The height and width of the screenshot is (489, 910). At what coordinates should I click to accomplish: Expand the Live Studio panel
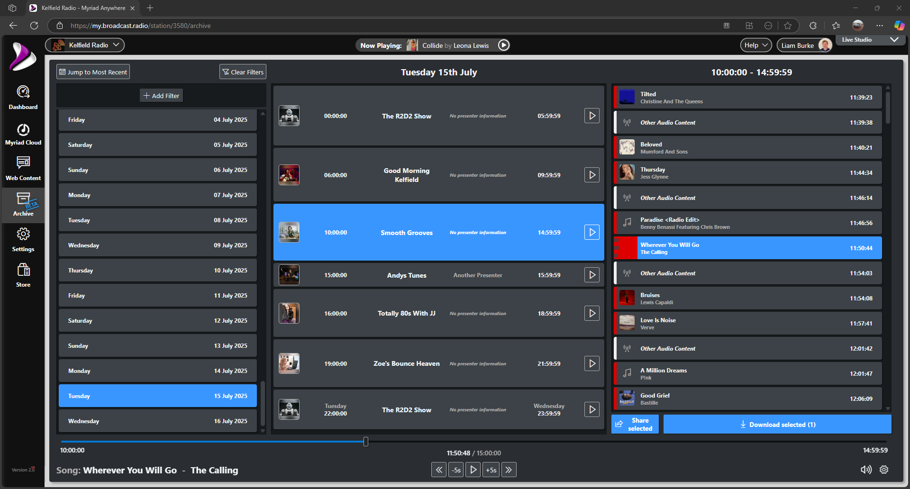point(894,40)
